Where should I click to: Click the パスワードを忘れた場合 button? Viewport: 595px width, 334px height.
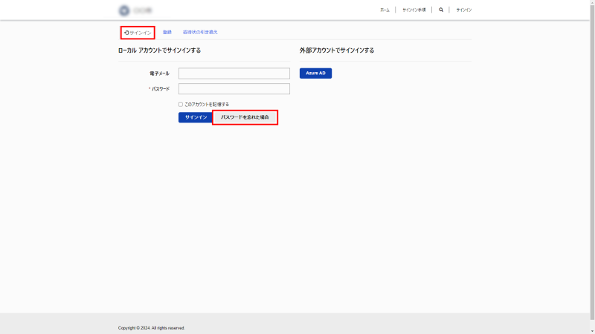[x=245, y=117]
